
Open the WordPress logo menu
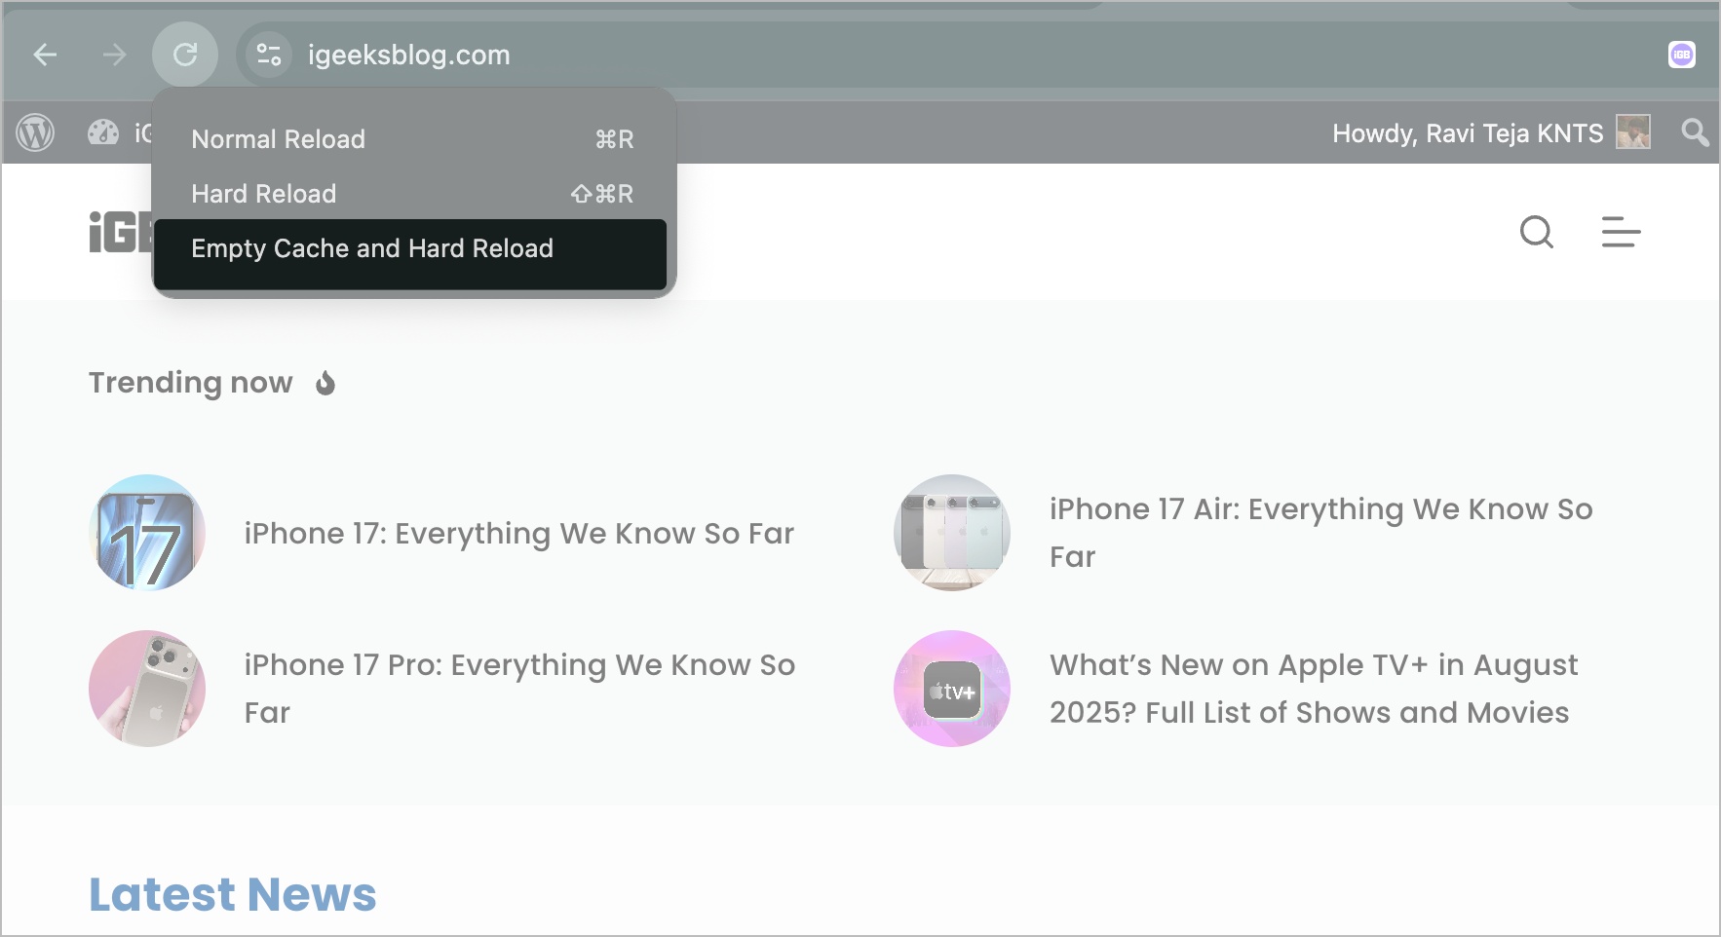36,132
